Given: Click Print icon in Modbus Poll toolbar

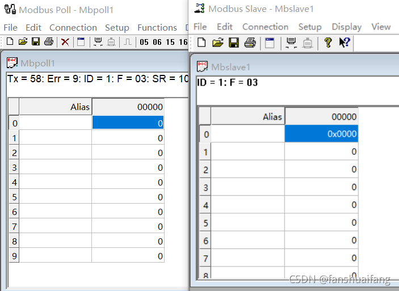Looking at the screenshot, I should click(x=49, y=41).
